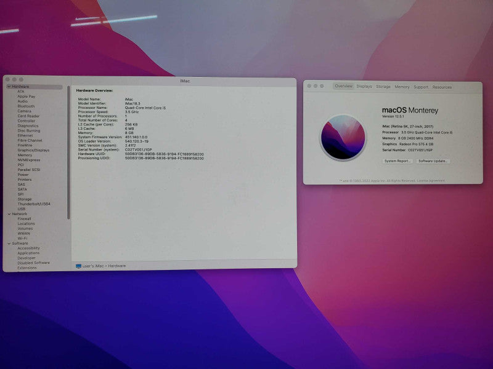Select NVMExpress in the sidebar
The height and width of the screenshot is (369, 493).
click(x=28, y=160)
